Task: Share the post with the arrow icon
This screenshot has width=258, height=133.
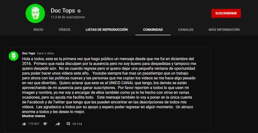Action: (58, 124)
